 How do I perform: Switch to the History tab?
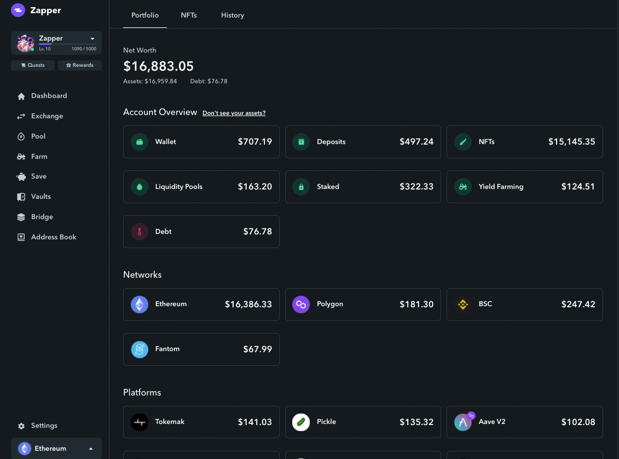pos(233,15)
